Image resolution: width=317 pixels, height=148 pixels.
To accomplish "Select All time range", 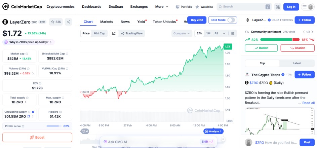I will [216, 33].
